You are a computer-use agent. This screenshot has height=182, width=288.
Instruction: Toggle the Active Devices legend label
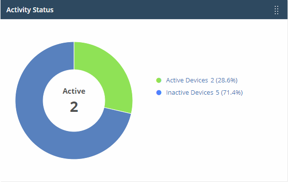pyautogui.click(x=187, y=80)
